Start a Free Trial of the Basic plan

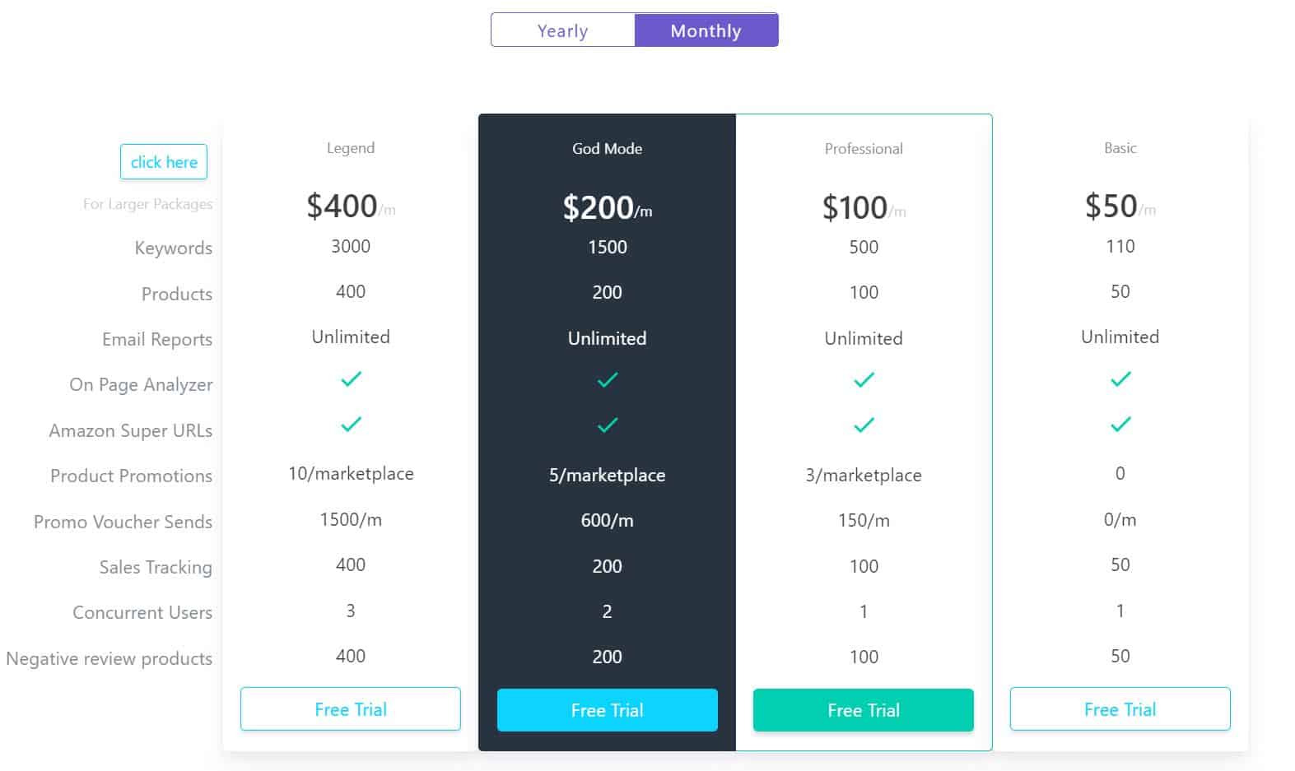pyautogui.click(x=1120, y=708)
